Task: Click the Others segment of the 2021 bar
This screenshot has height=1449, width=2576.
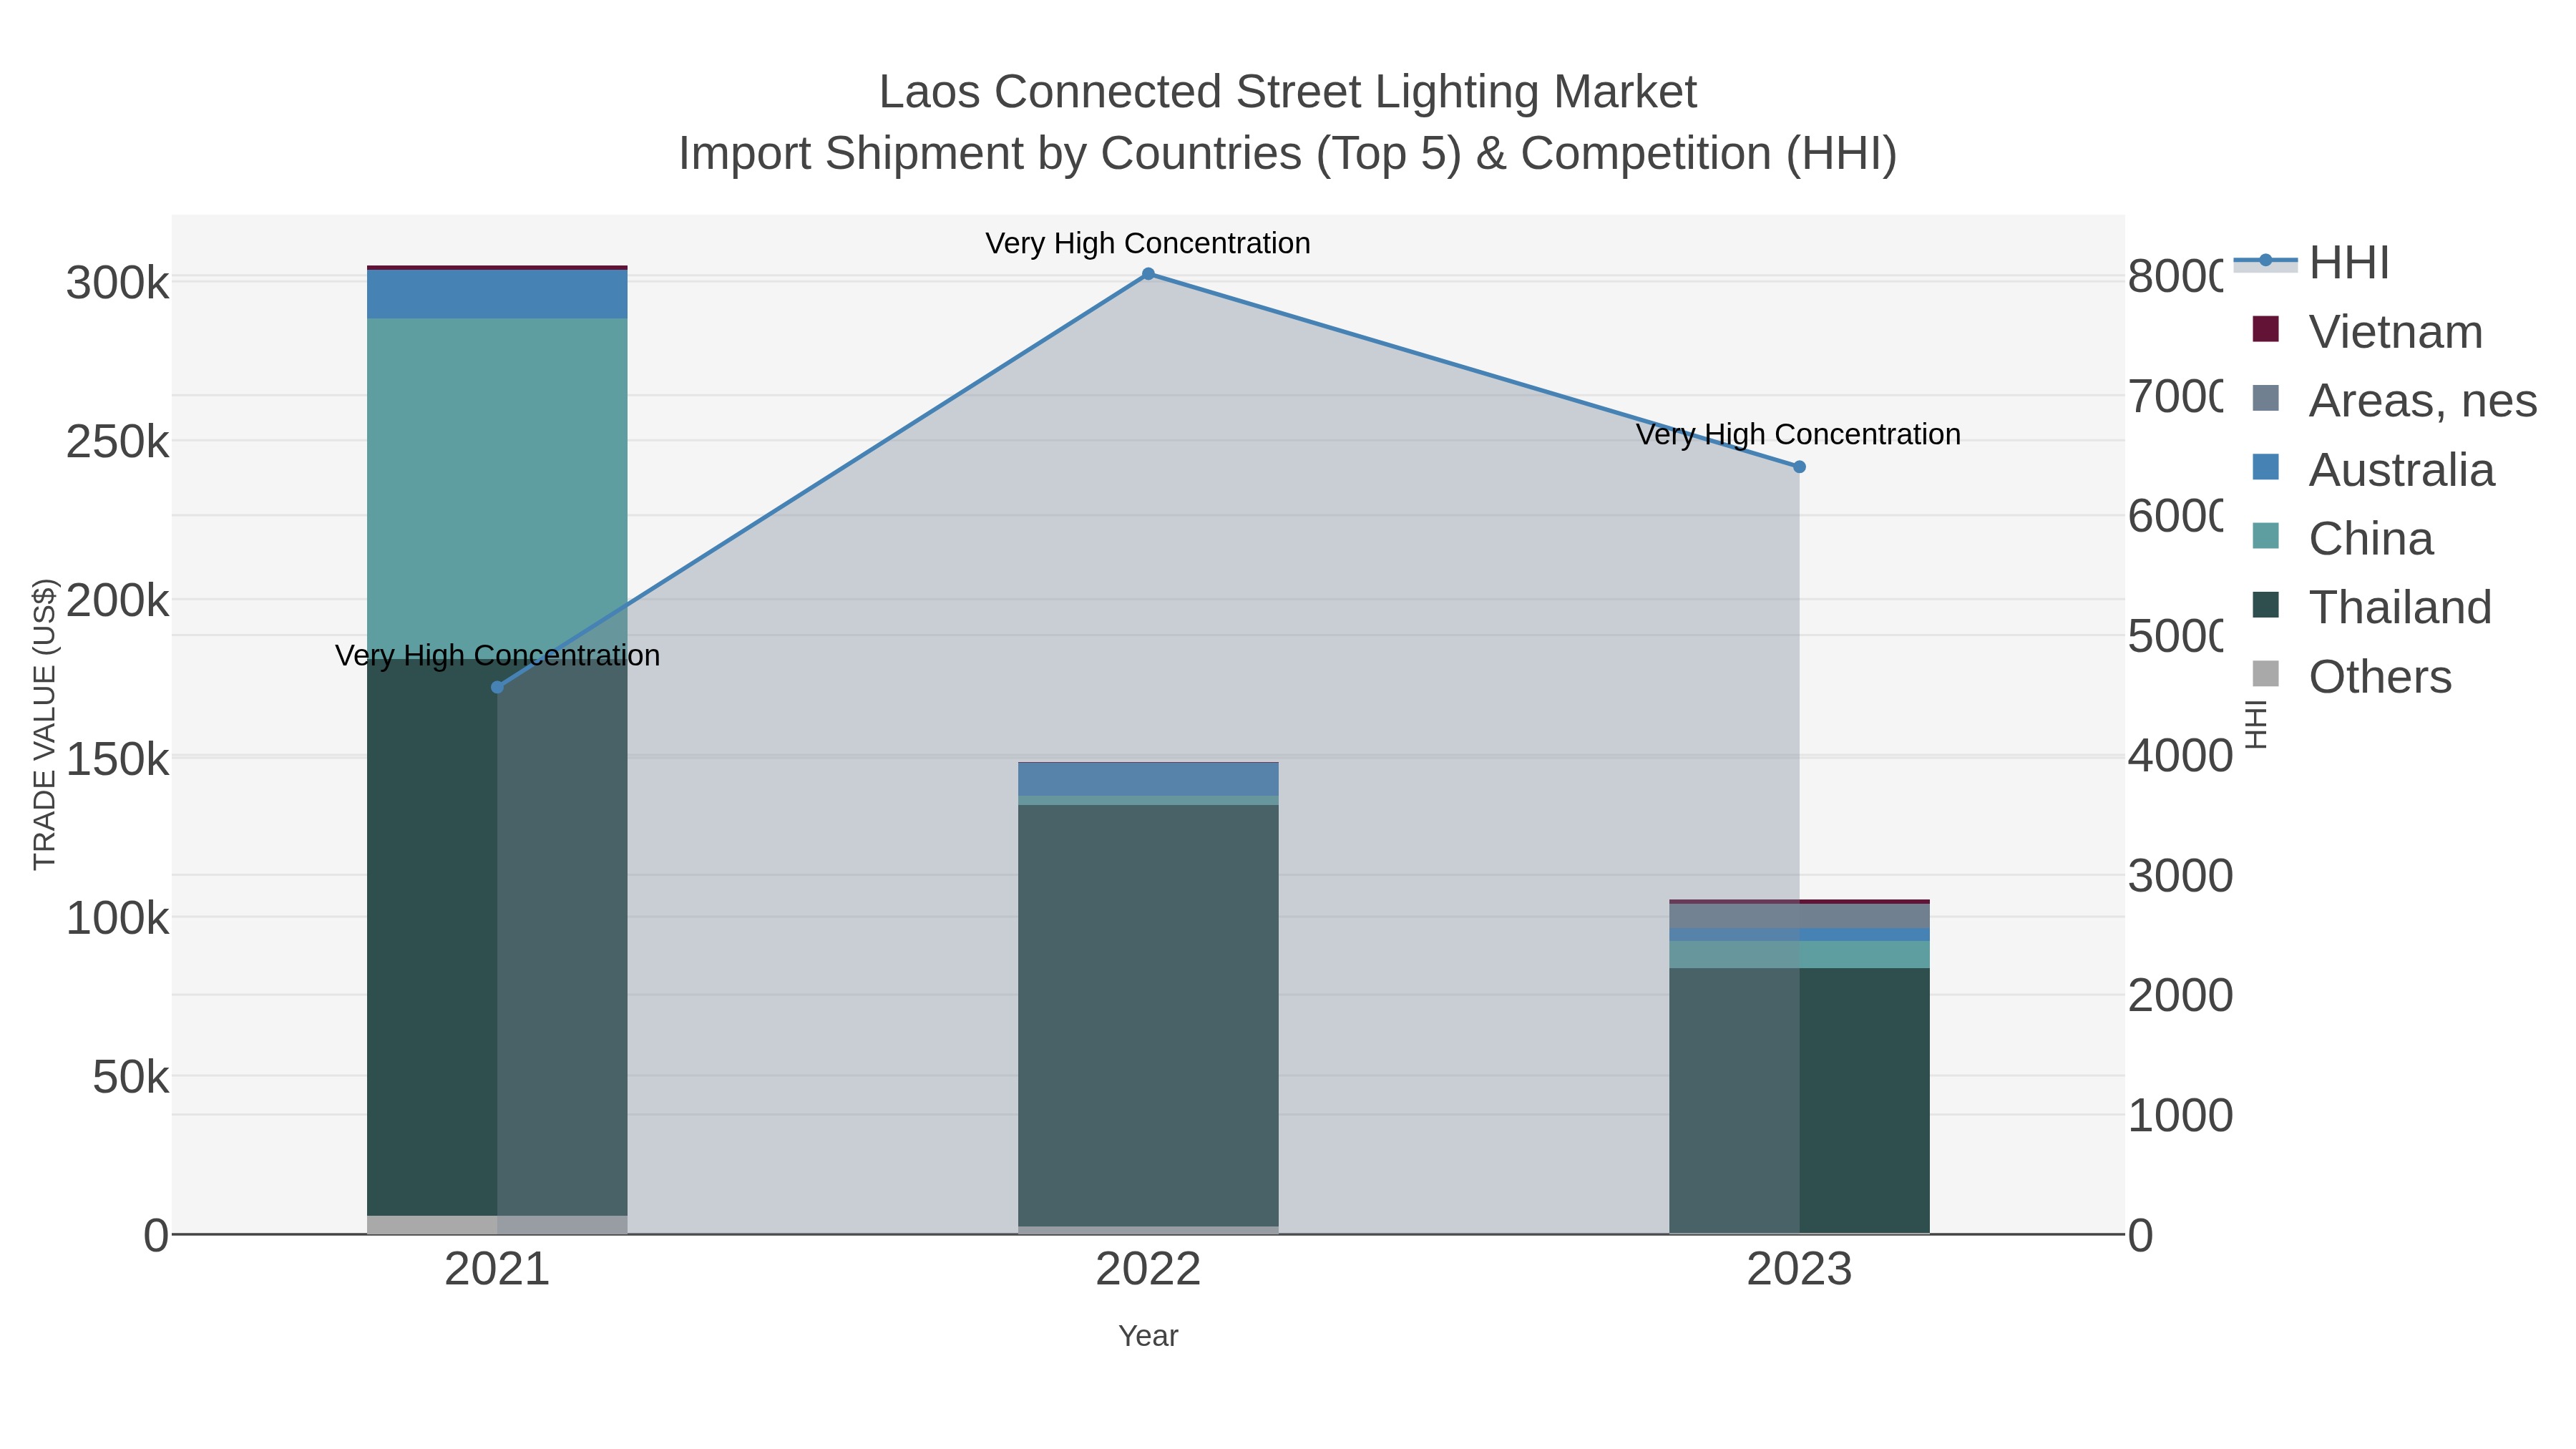Action: point(497,1225)
